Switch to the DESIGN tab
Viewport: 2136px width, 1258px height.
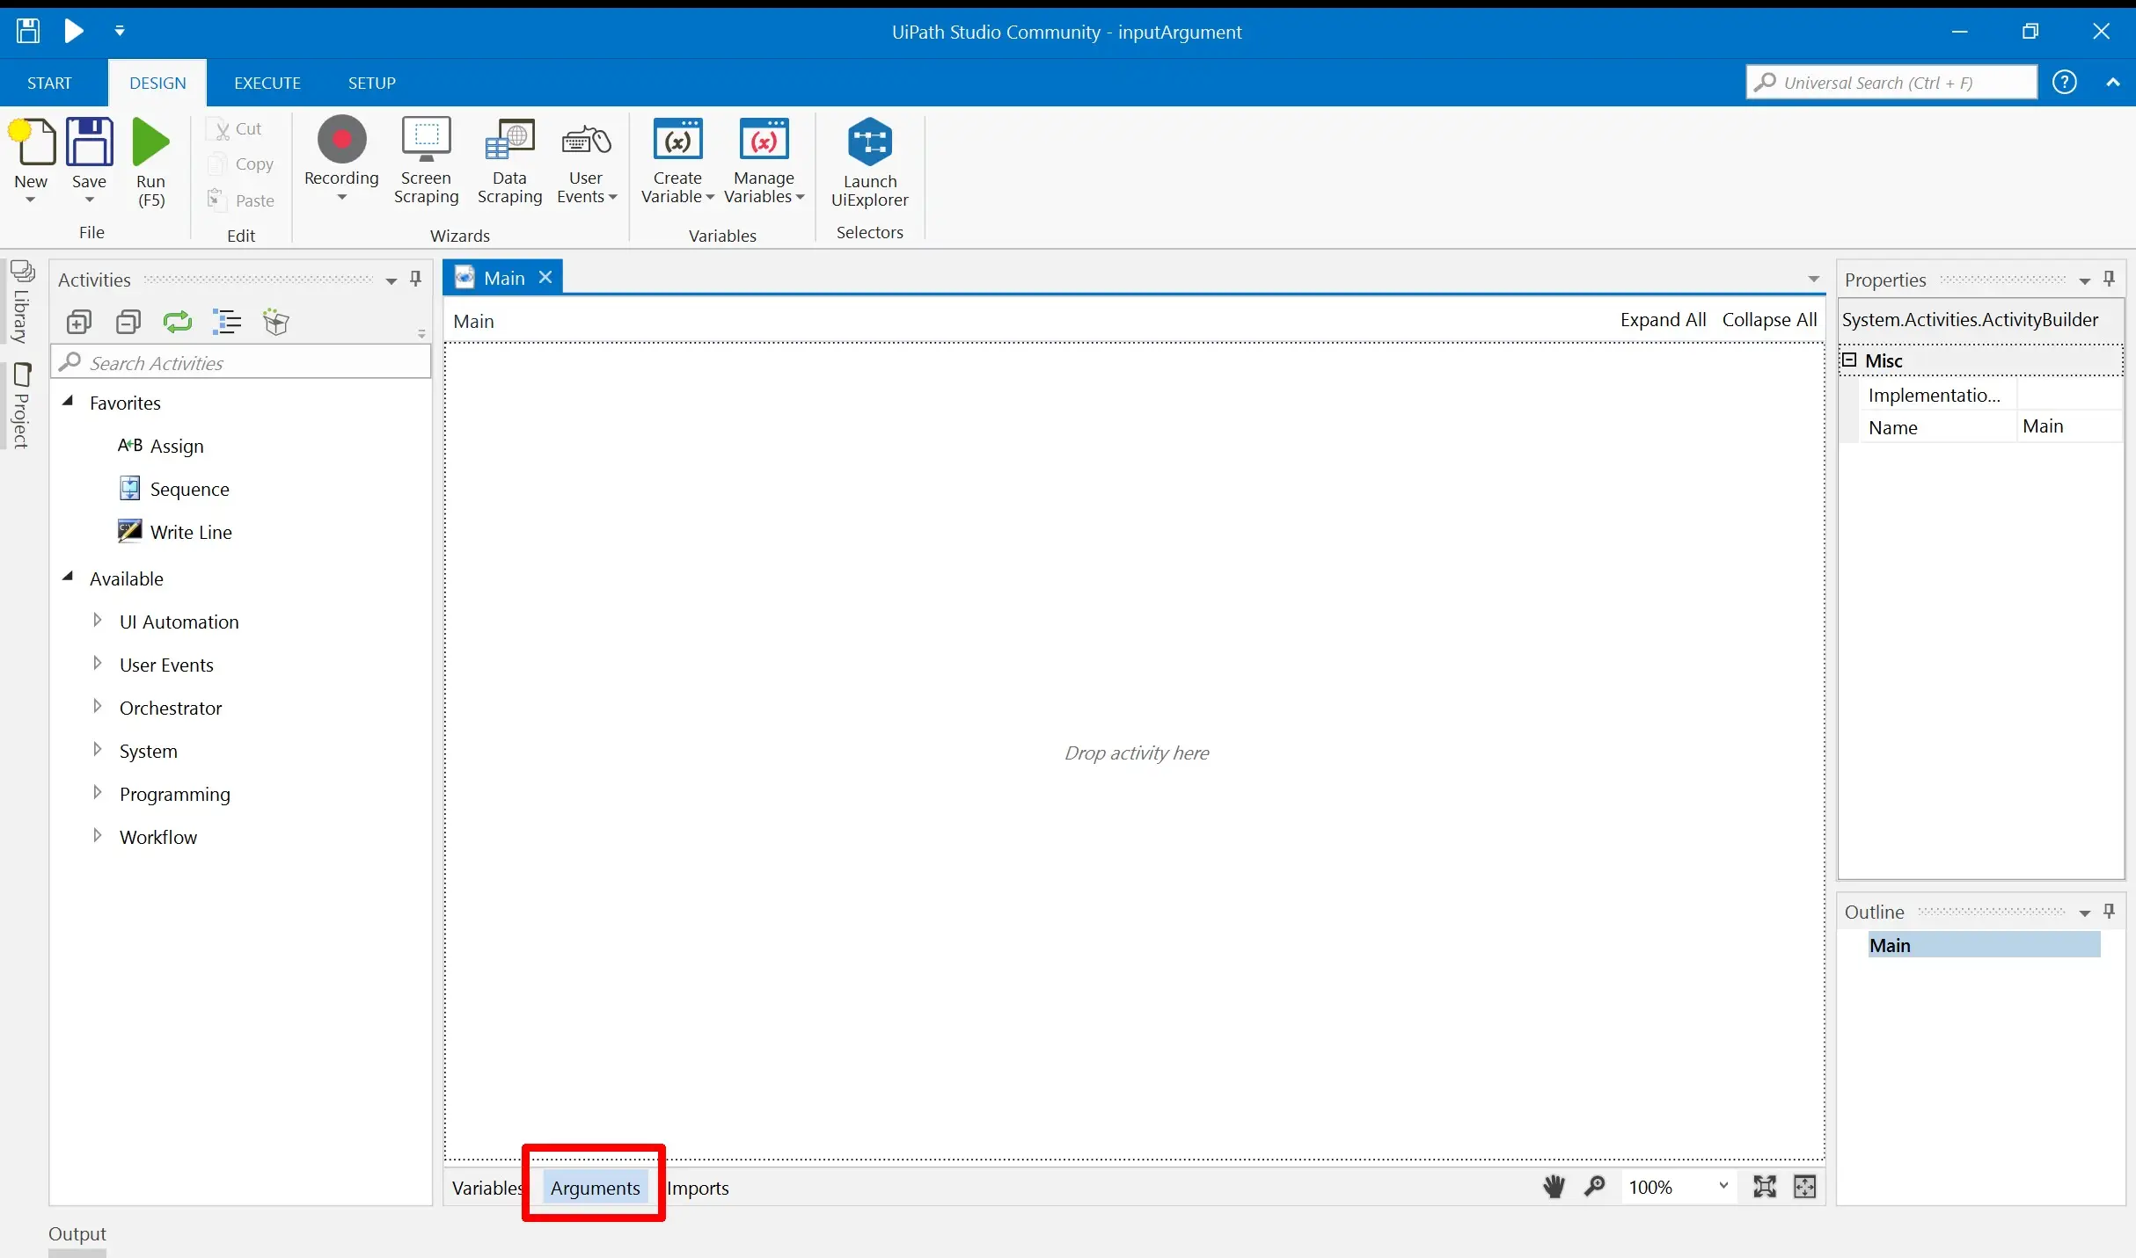tap(157, 83)
